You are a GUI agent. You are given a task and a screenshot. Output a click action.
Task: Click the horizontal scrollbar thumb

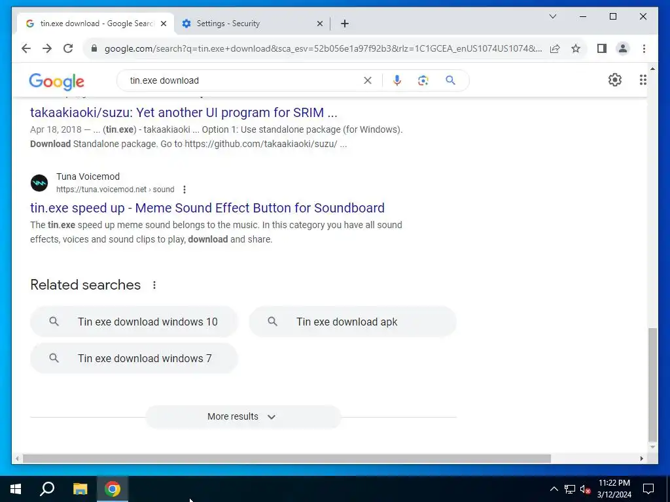tap(287, 458)
